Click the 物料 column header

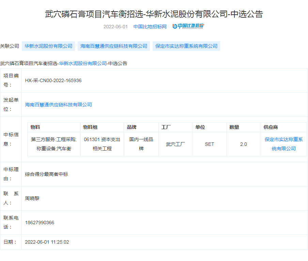(x=35, y=127)
